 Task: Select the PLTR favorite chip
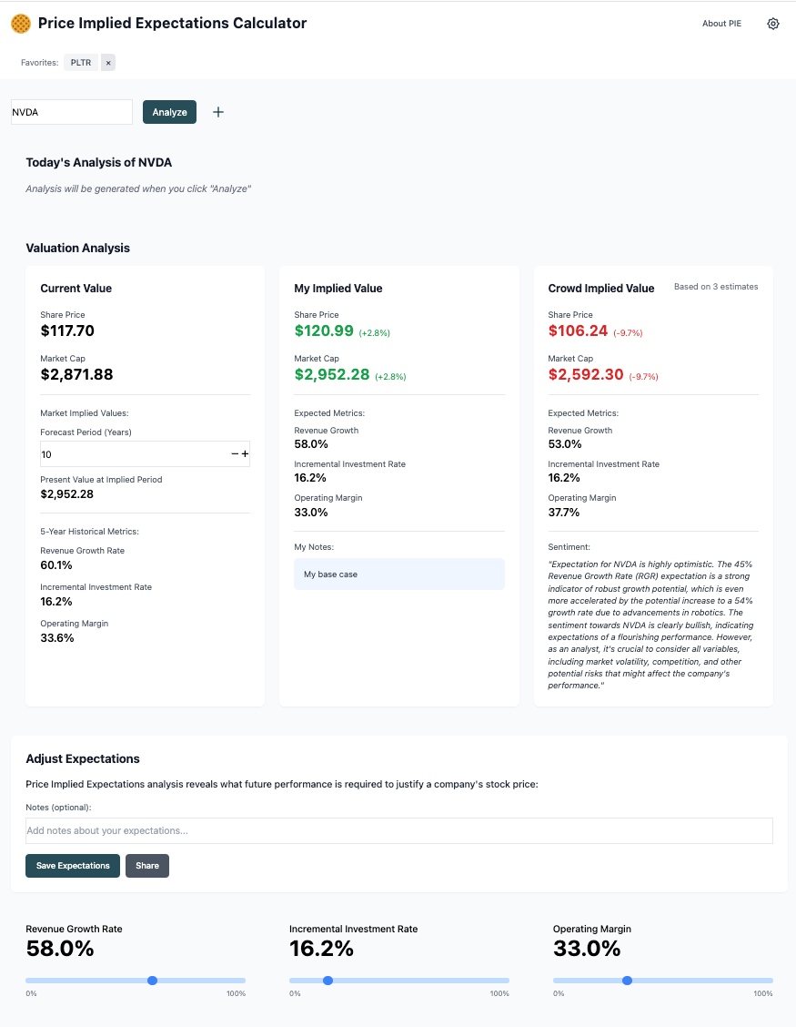[x=81, y=63]
